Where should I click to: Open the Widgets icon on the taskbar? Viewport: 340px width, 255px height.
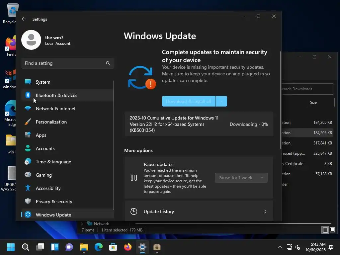[55, 247]
